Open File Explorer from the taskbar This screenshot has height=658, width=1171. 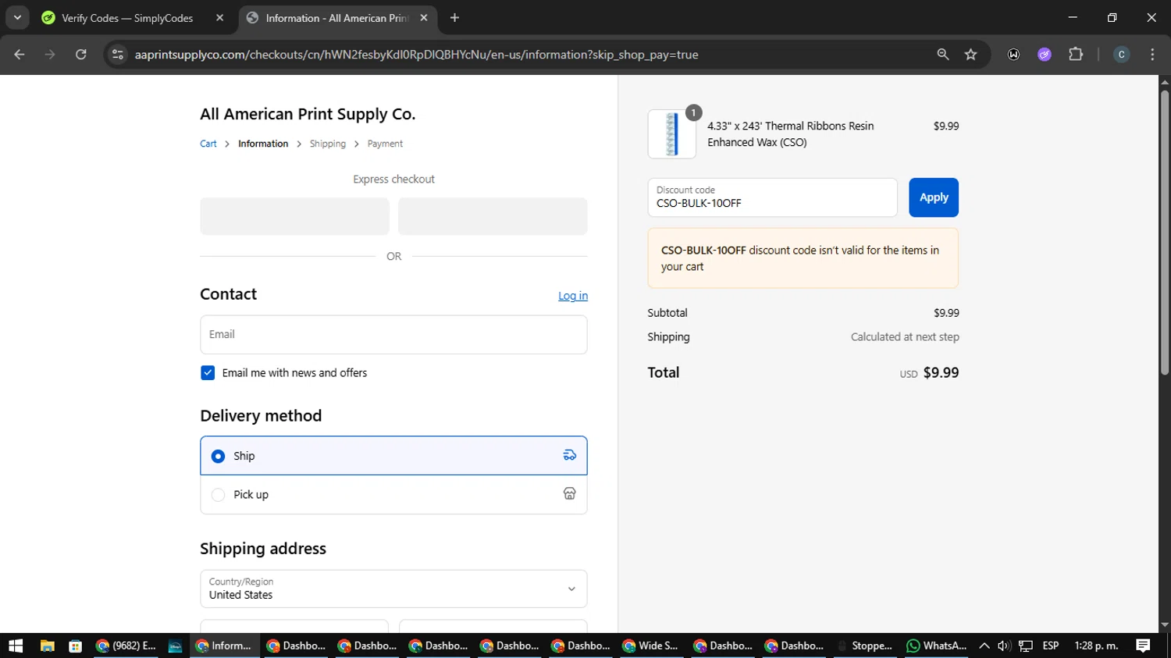coord(48,646)
